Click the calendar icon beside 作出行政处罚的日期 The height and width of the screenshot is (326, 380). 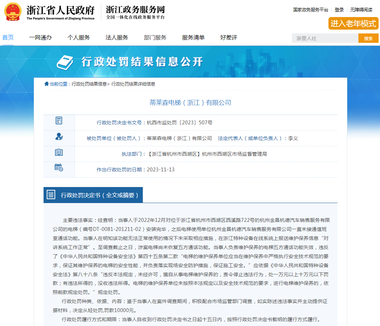(x=59, y=168)
